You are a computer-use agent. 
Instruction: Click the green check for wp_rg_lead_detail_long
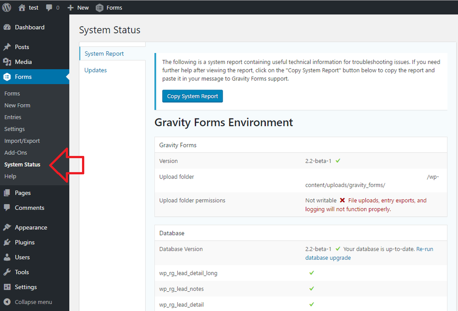pyautogui.click(x=311, y=273)
